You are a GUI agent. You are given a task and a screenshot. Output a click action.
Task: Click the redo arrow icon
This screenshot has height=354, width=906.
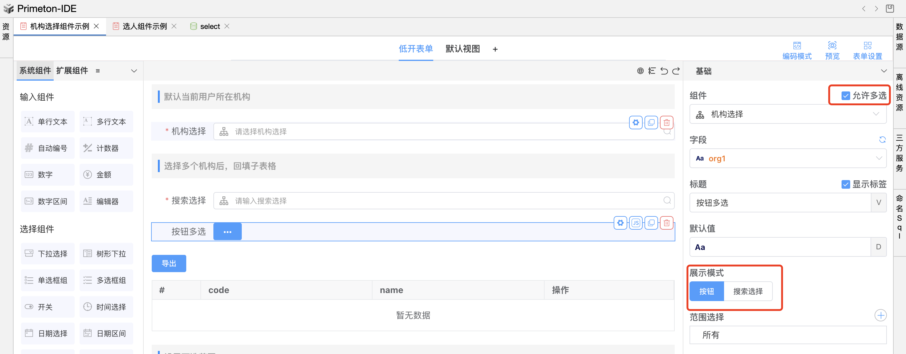676,71
